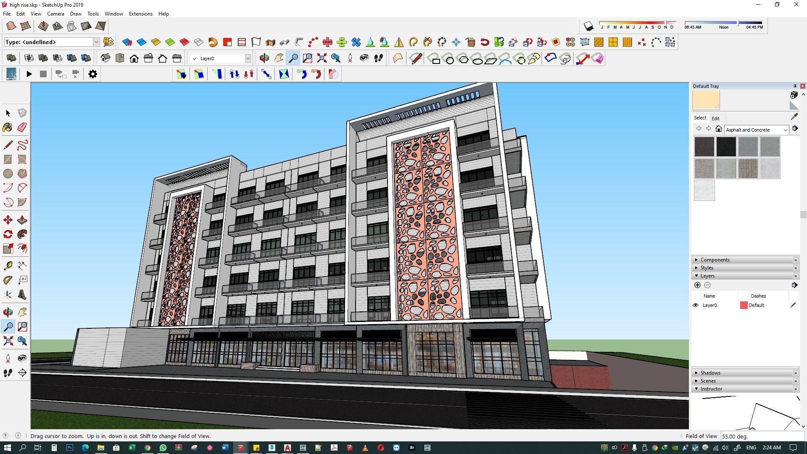Select the Pan hand tool in left toolbar

click(x=22, y=312)
